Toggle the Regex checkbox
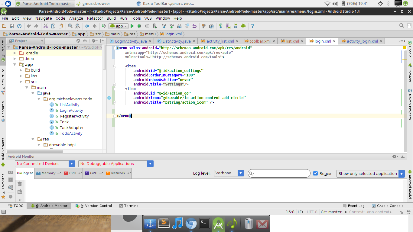 tap(316, 173)
